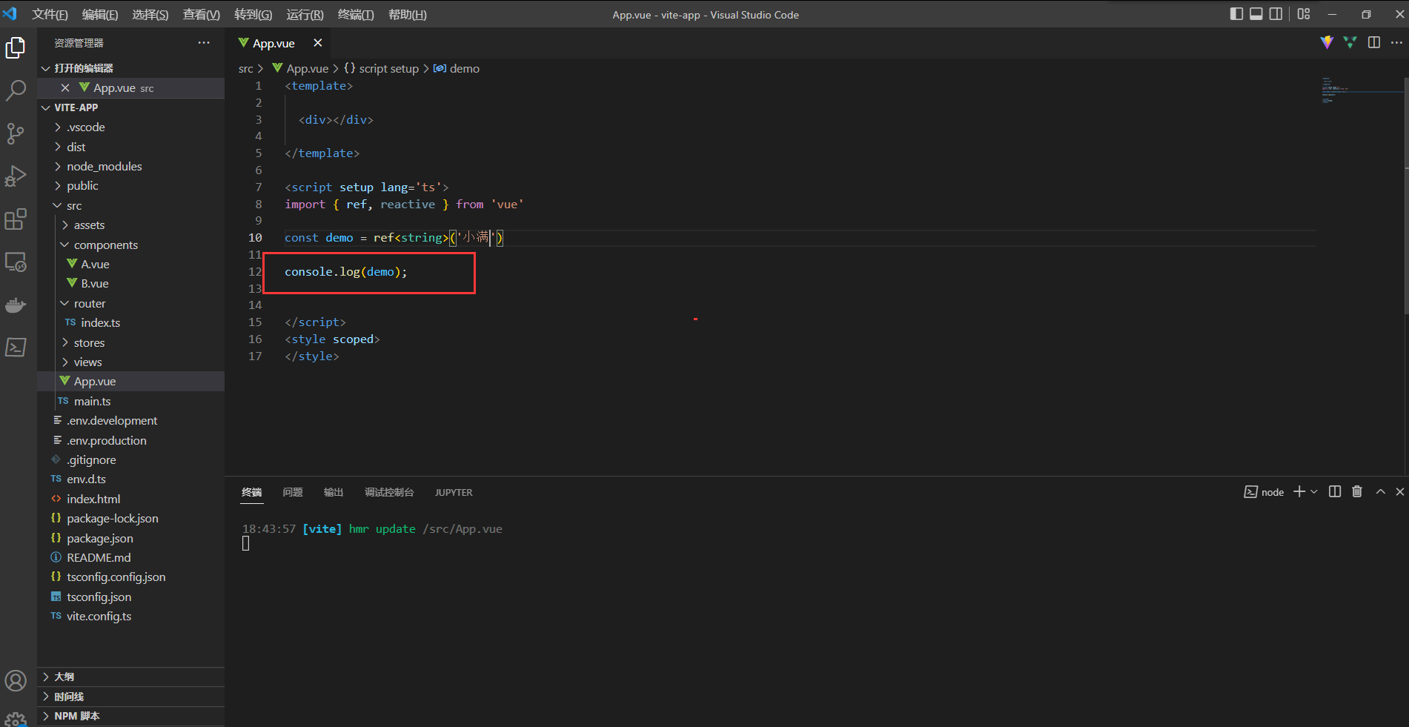Viewport: 1409px width, 727px height.
Task: Kill terminal using trash icon
Action: click(x=1356, y=492)
